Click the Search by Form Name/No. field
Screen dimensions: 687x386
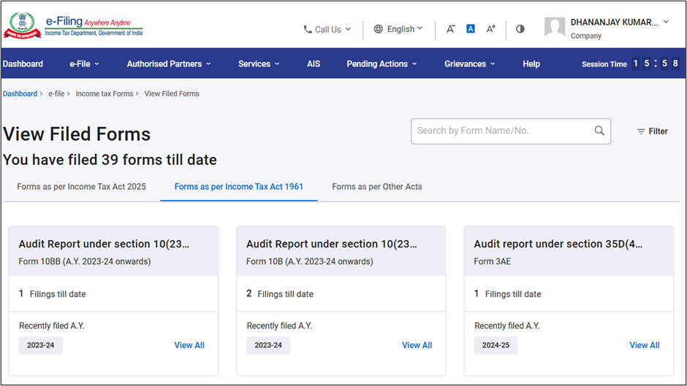tap(501, 131)
